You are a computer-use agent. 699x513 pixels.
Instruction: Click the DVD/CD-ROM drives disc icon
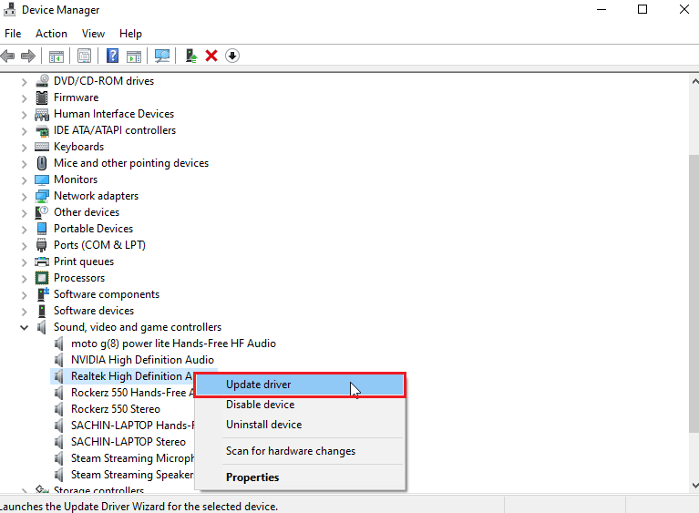[x=42, y=81]
